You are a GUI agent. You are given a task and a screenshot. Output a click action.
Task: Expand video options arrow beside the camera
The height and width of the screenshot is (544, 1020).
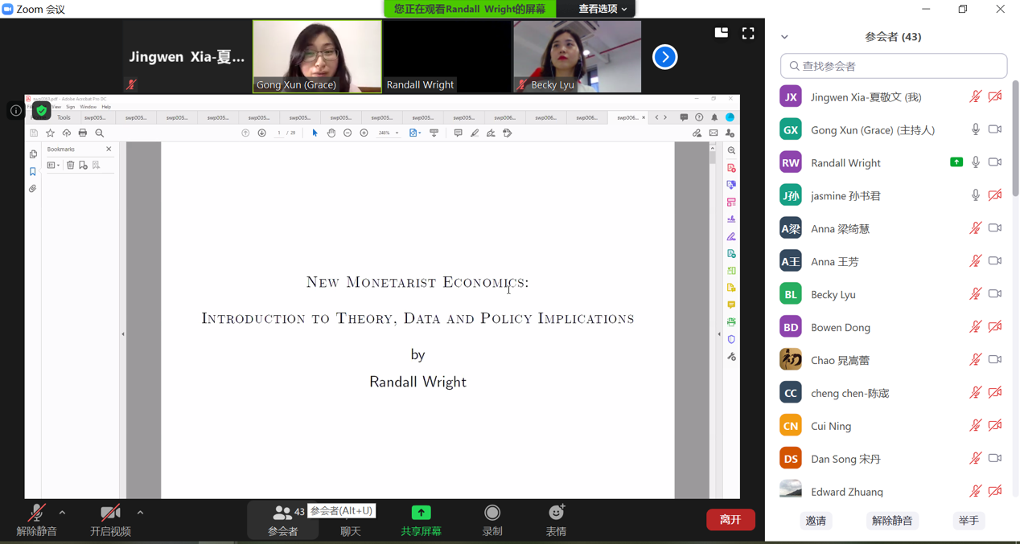[x=140, y=513]
